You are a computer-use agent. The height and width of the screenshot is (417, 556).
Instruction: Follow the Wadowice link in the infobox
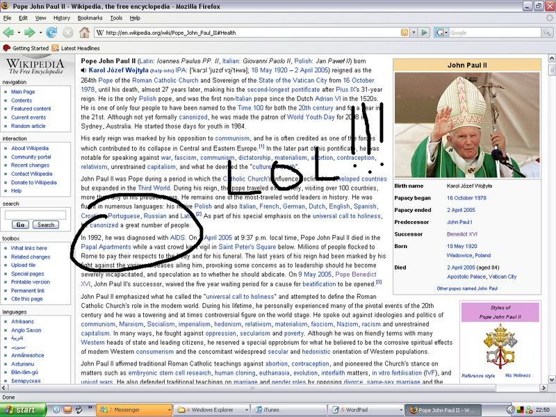click(x=459, y=255)
